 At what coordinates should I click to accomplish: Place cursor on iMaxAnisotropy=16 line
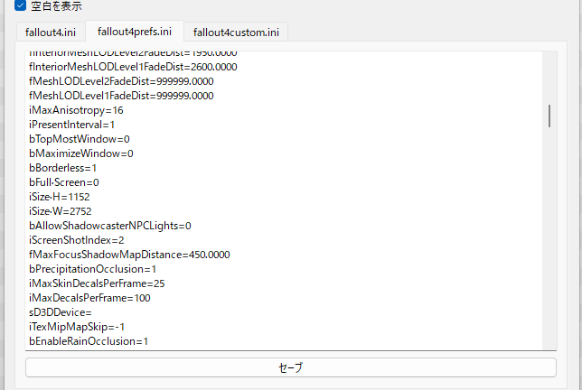point(76,110)
